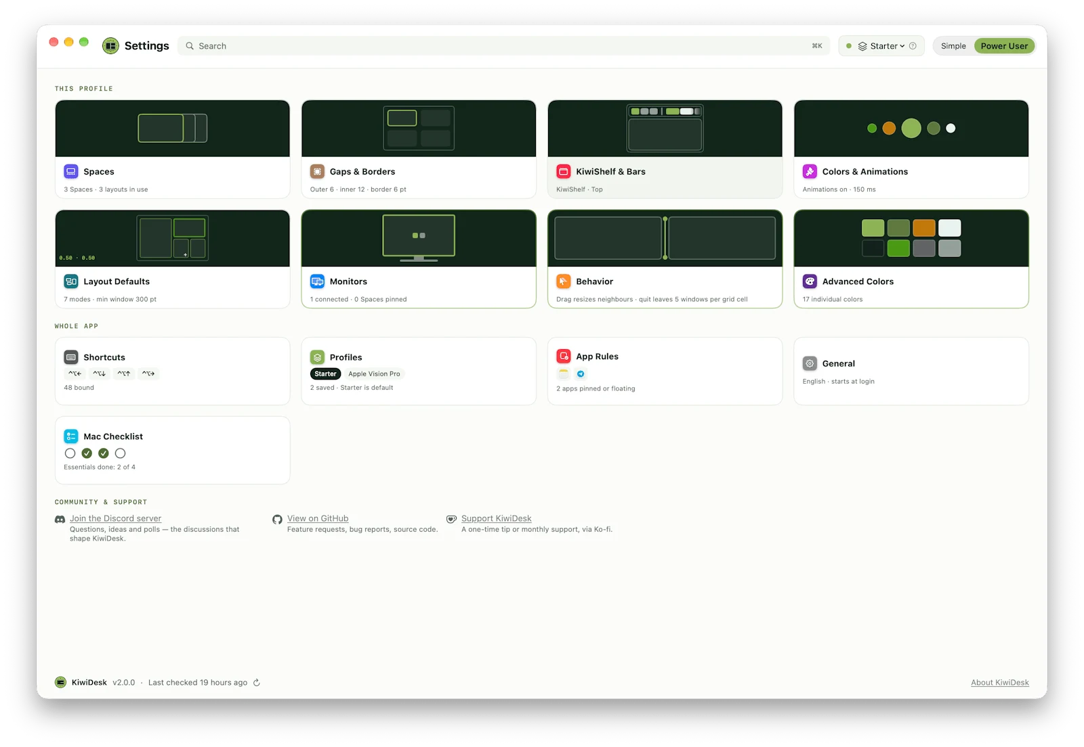This screenshot has height=747, width=1084.
Task: Open the Mac Checklist title
Action: pos(113,436)
